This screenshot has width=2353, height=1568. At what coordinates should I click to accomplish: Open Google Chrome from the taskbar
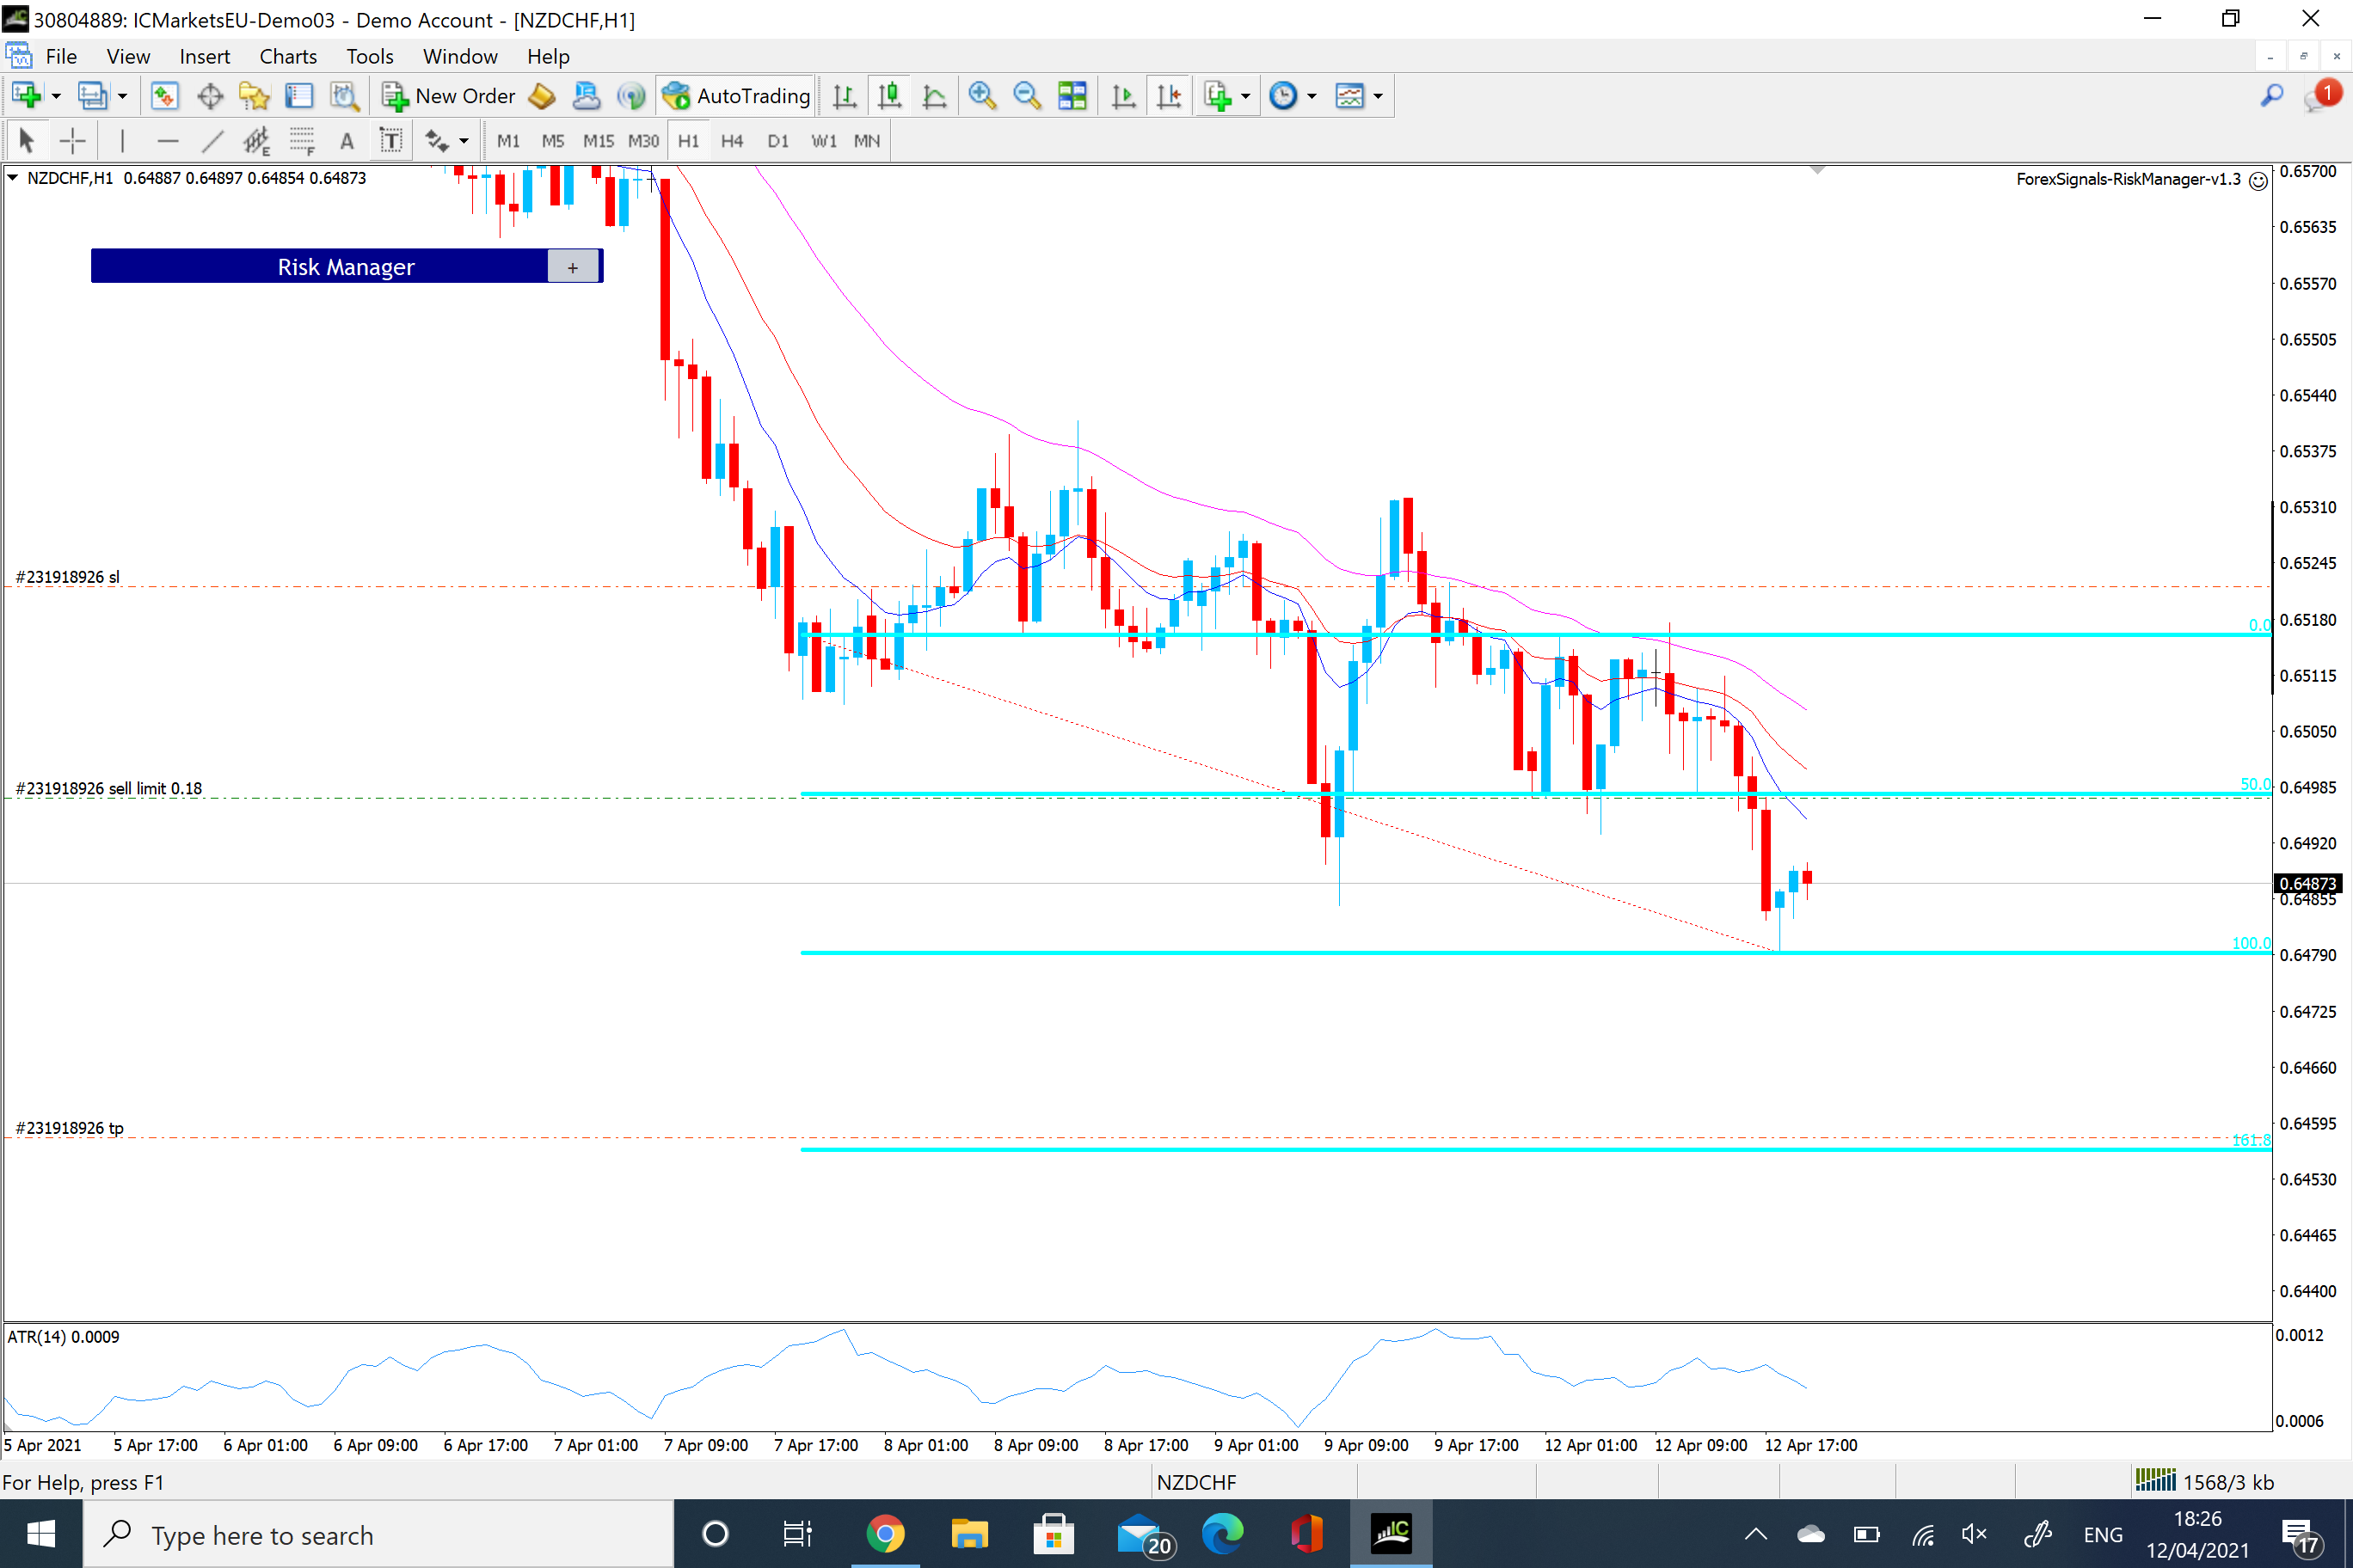coord(884,1534)
